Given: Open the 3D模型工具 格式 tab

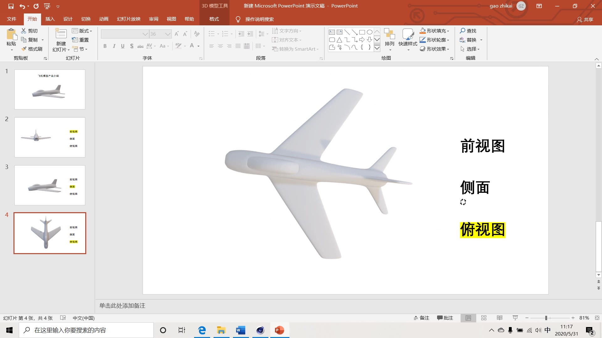Looking at the screenshot, I should [x=214, y=19].
